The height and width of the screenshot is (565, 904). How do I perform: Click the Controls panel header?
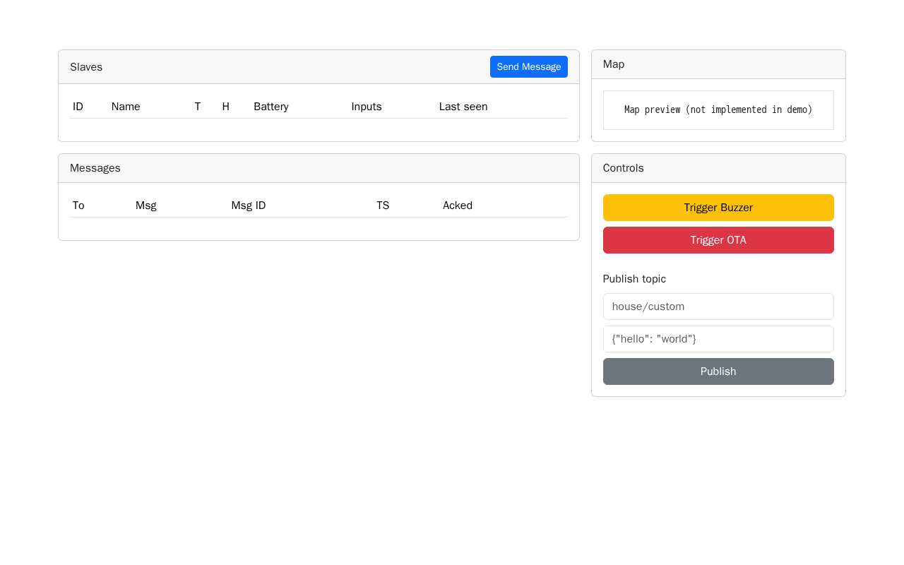click(718, 168)
